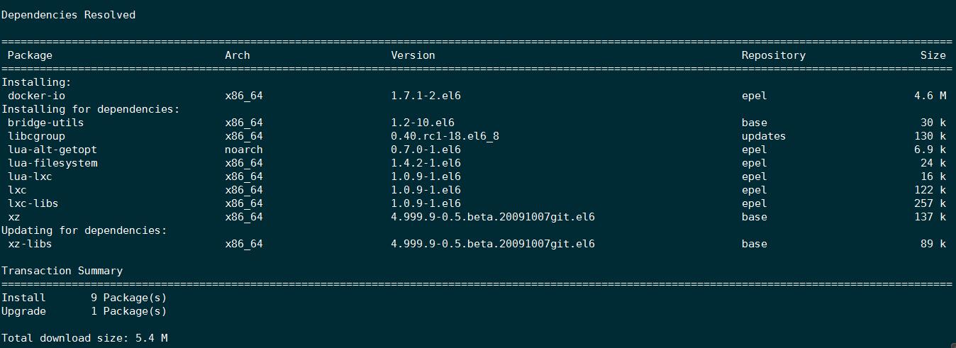This screenshot has width=956, height=348.
Task: Click the lua-filesystem package entry
Action: tap(52, 163)
